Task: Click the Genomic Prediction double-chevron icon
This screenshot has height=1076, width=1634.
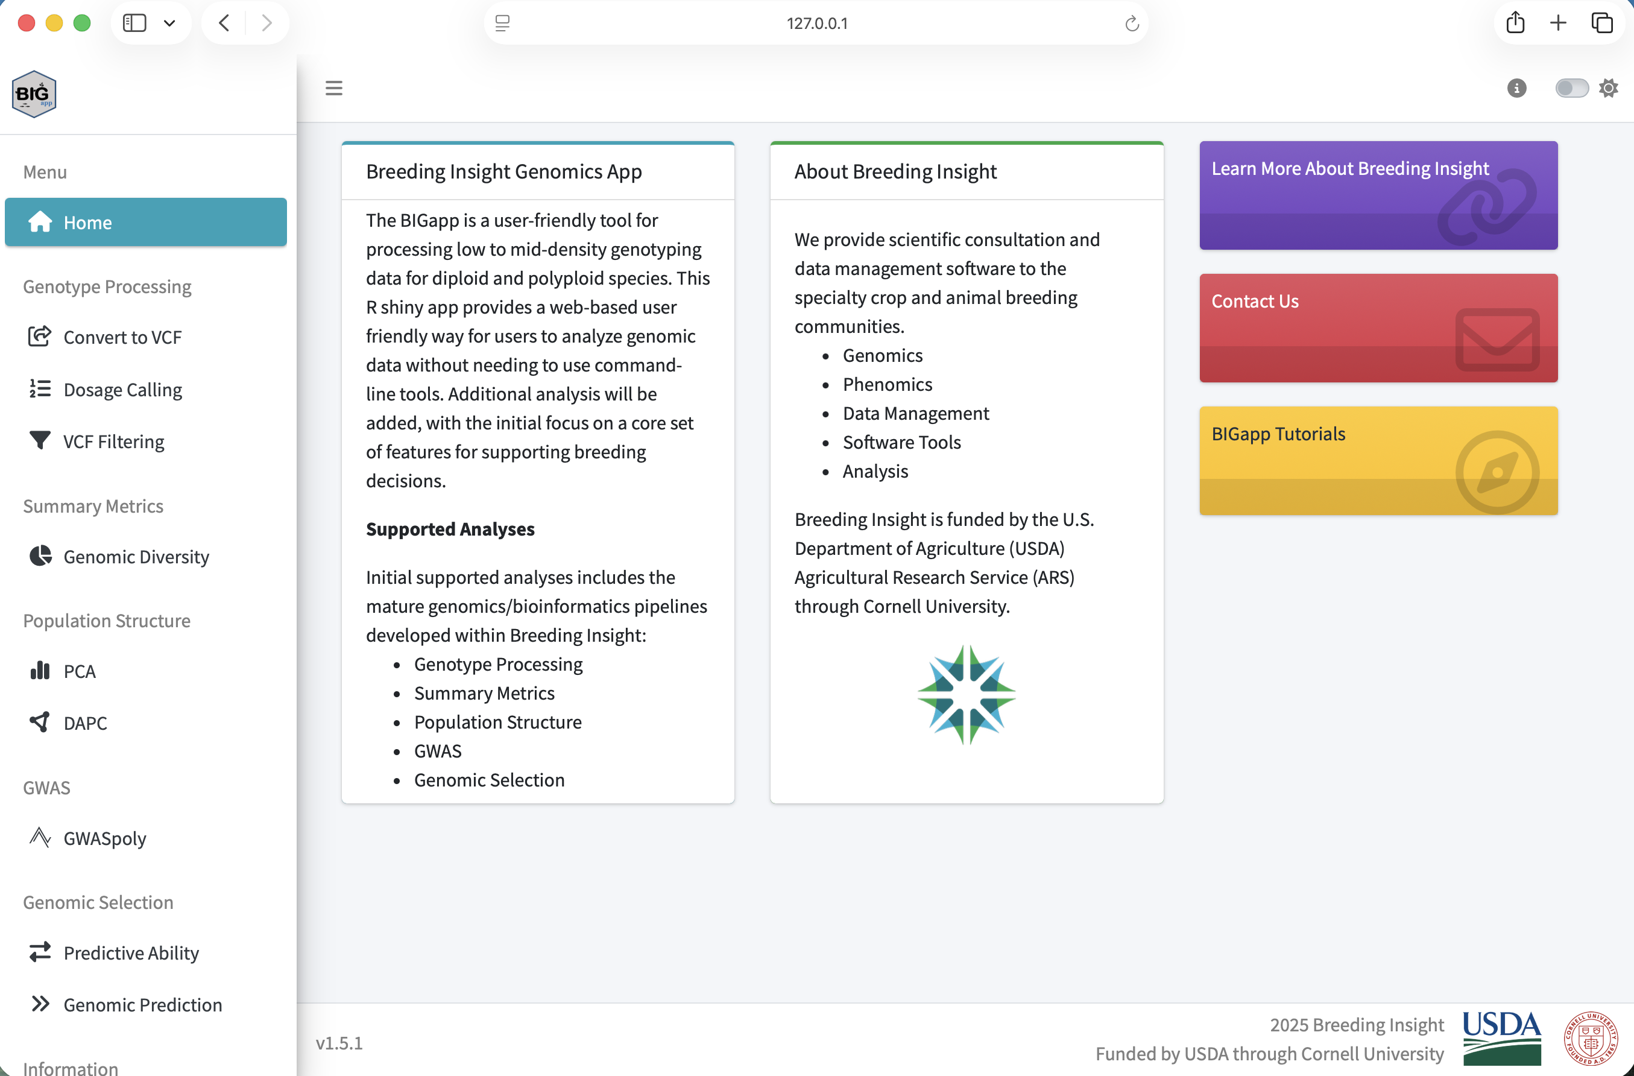Action: [x=40, y=1004]
